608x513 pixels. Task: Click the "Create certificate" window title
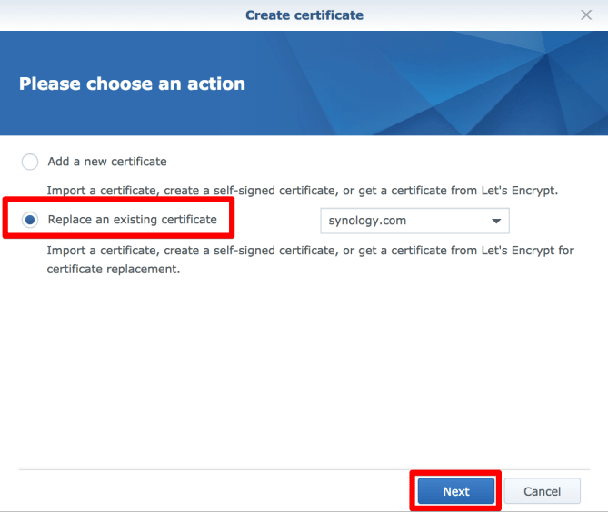(304, 15)
